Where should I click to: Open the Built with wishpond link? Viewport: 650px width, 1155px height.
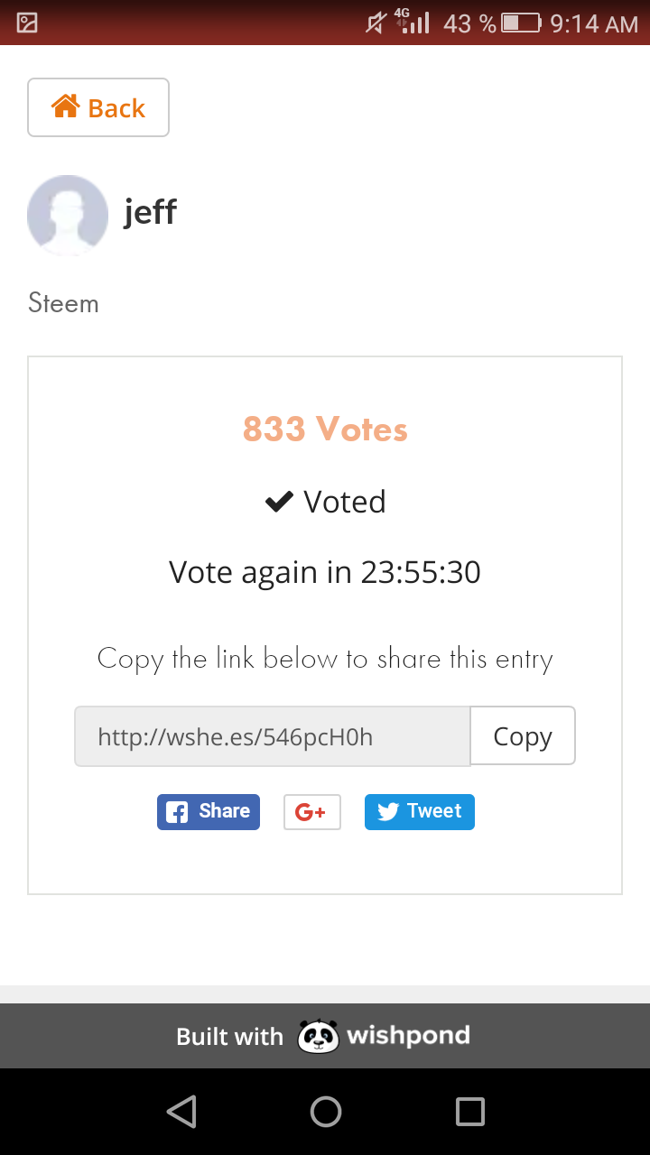coord(324,1036)
